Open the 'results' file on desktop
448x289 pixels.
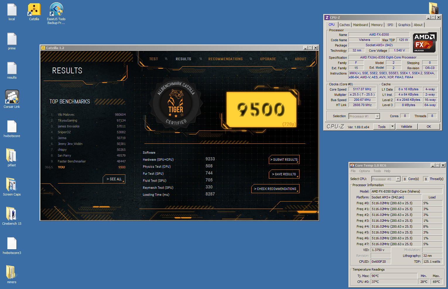pos(12,70)
